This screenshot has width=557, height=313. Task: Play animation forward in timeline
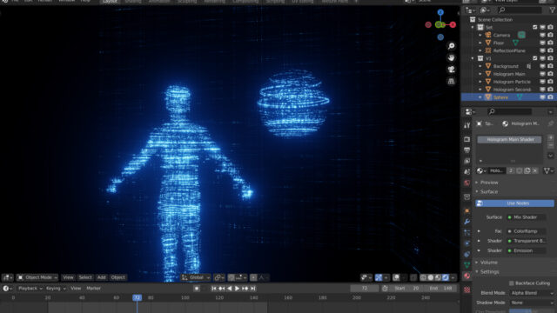(237, 289)
